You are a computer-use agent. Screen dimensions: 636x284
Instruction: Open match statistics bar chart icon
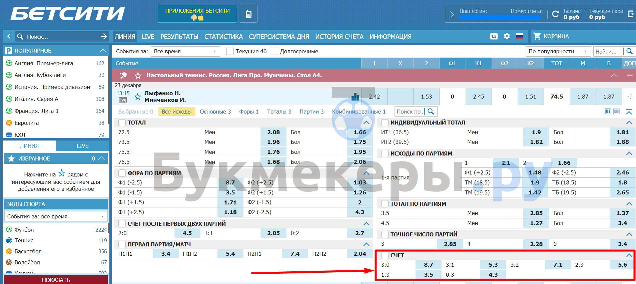coord(355,97)
